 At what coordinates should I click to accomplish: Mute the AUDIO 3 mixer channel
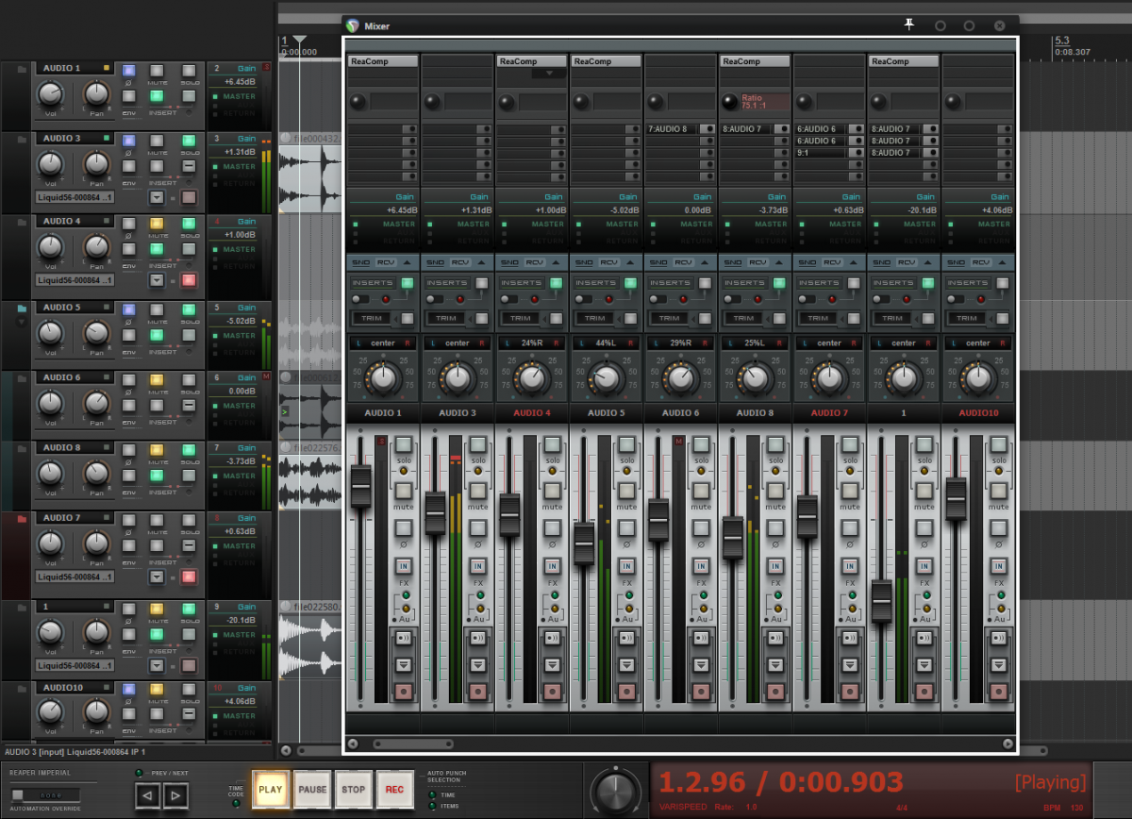478,491
